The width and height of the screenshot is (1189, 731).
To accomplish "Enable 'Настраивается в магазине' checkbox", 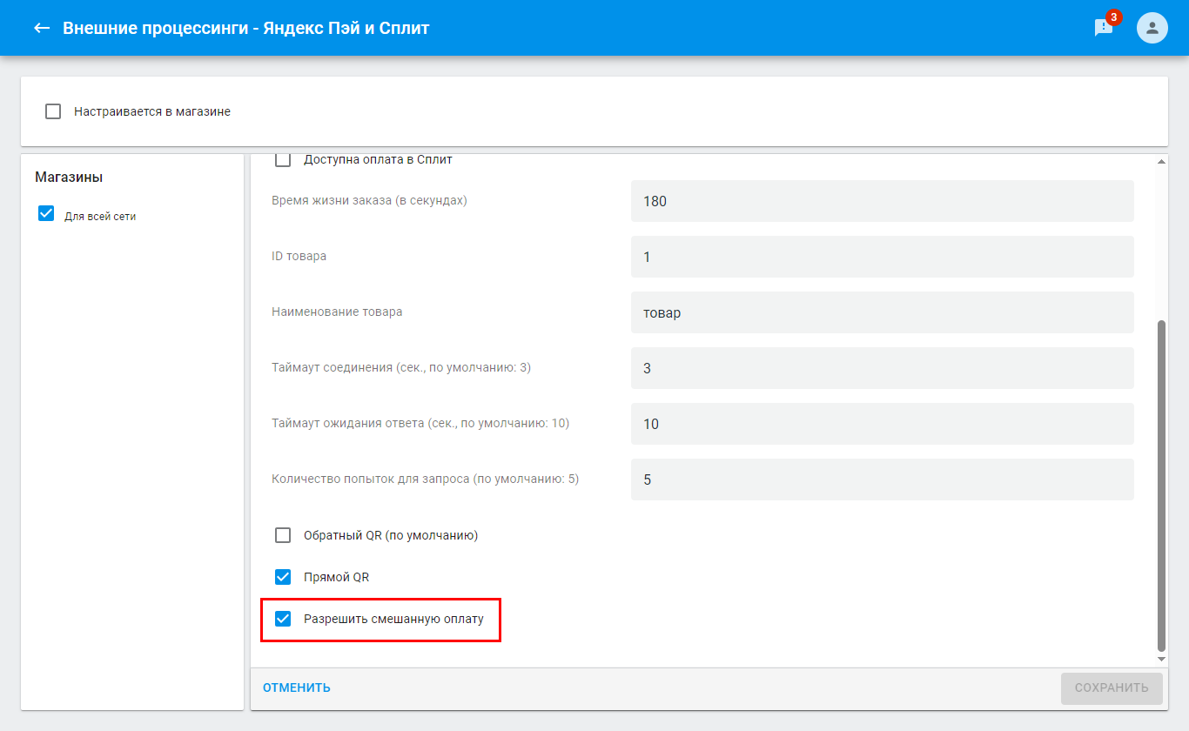I will pos(53,111).
